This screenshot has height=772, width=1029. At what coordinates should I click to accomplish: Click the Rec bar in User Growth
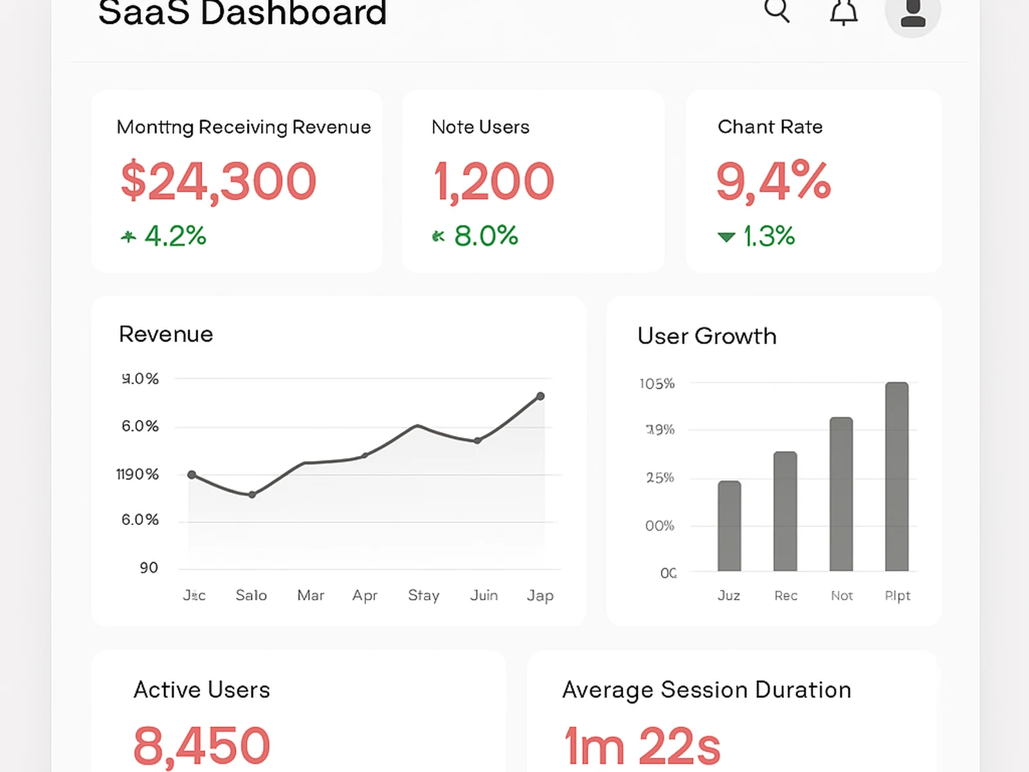pyautogui.click(x=785, y=511)
